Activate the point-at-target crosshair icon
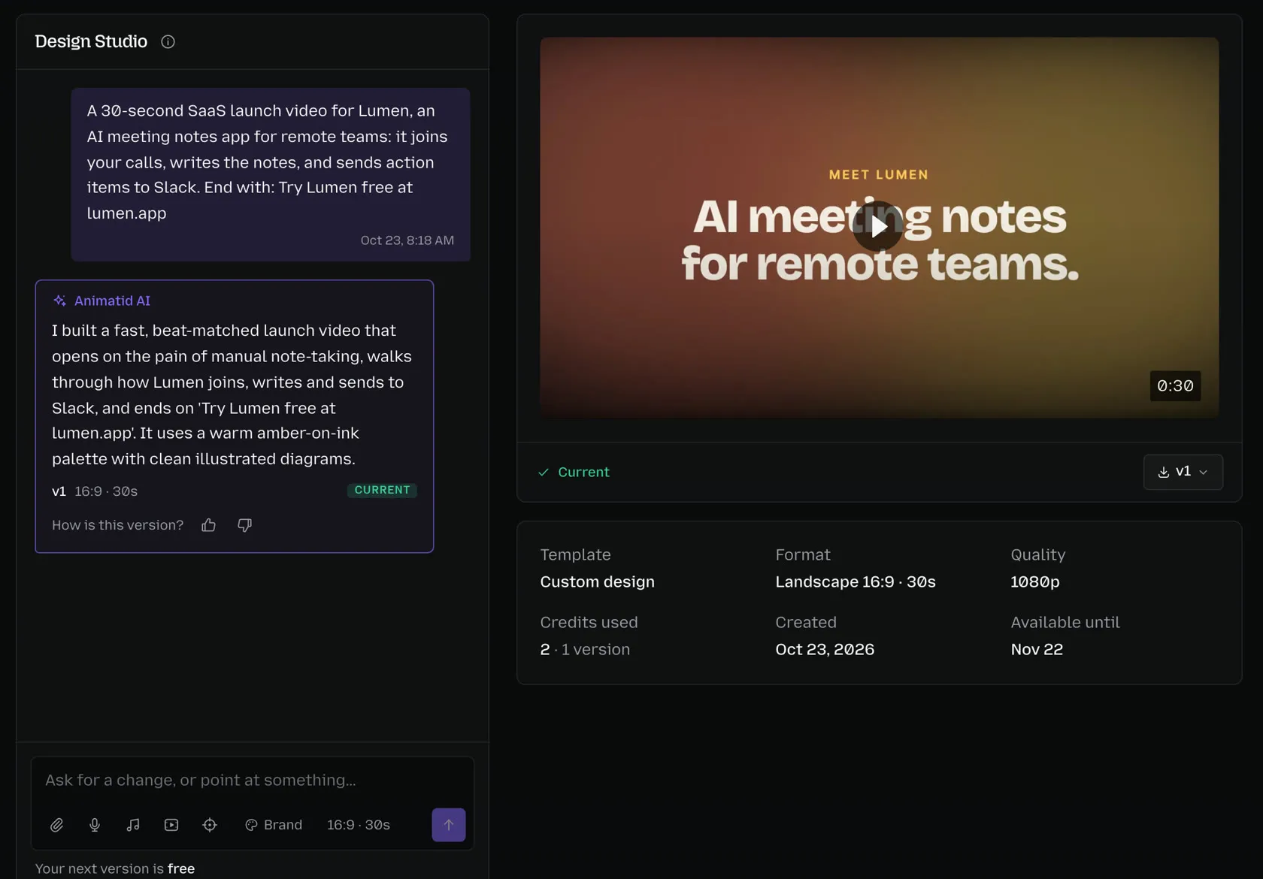This screenshot has height=879, width=1263. 210,825
